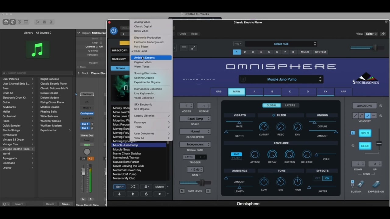Viewport: 390px width, 219px height.
Task: Click the Filter Cutoff knob
Action: [264, 127]
